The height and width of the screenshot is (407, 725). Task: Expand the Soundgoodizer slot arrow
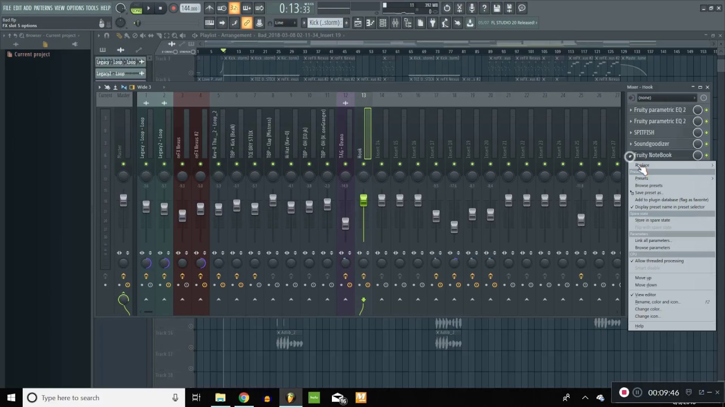[631, 144]
